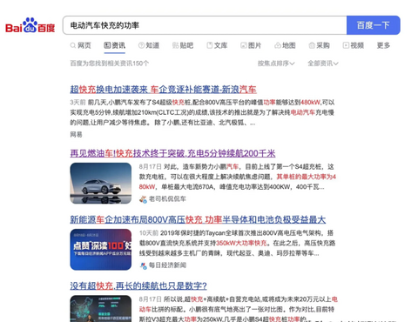Open the 文库 document tab icon
Screen dimensions: 418x322
pos(210,45)
